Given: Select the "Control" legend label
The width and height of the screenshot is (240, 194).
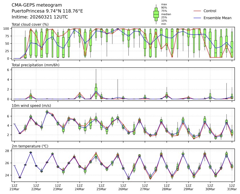Looking at the screenshot, I should 210,11.
